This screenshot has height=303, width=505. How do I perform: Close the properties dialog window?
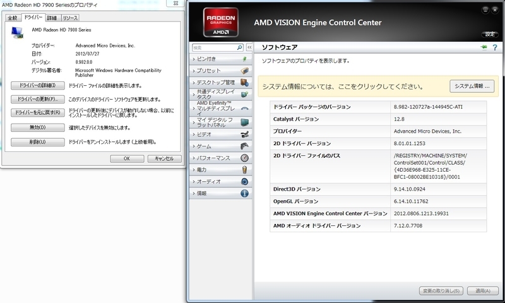175,3
